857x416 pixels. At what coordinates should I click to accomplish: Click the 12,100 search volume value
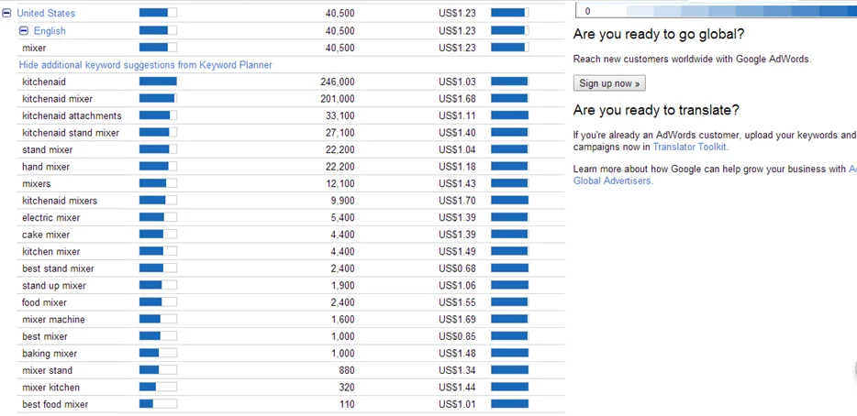(339, 183)
